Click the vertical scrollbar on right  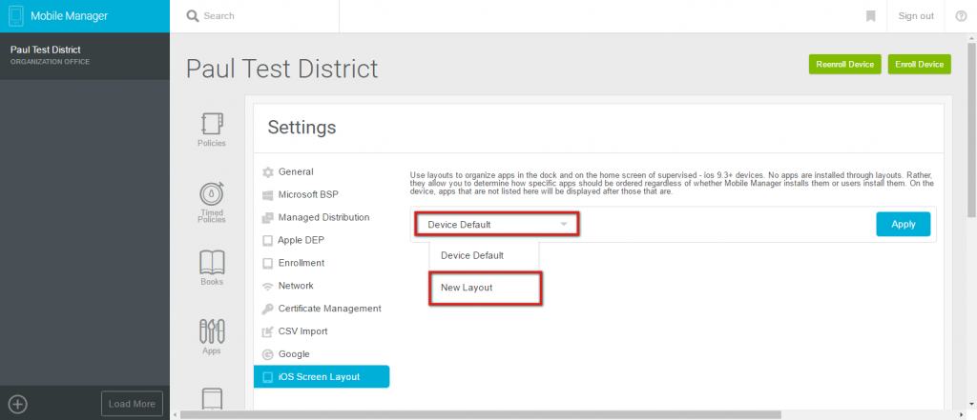(x=971, y=130)
